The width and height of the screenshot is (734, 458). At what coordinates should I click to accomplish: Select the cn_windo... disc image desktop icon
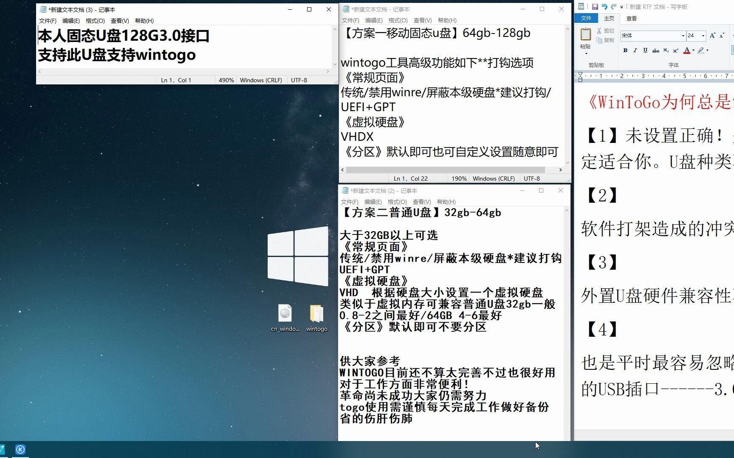click(x=285, y=318)
